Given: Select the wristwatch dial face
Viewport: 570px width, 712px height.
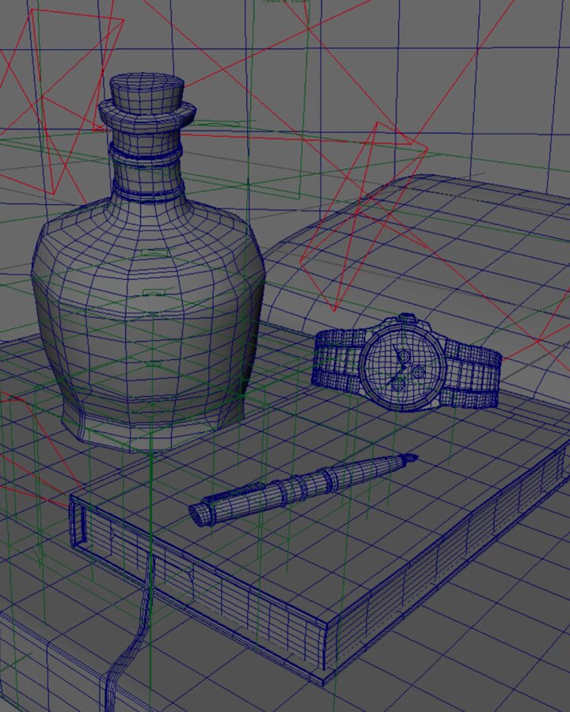Looking at the screenshot, I should click(401, 365).
